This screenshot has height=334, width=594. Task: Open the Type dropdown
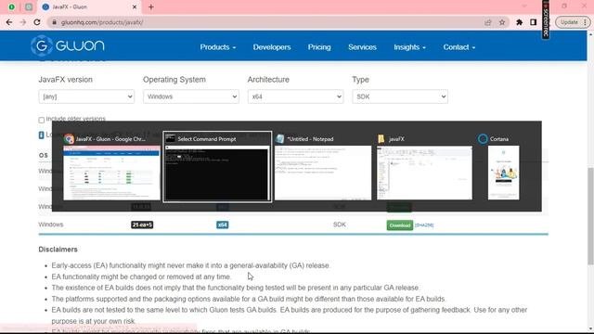click(x=400, y=96)
